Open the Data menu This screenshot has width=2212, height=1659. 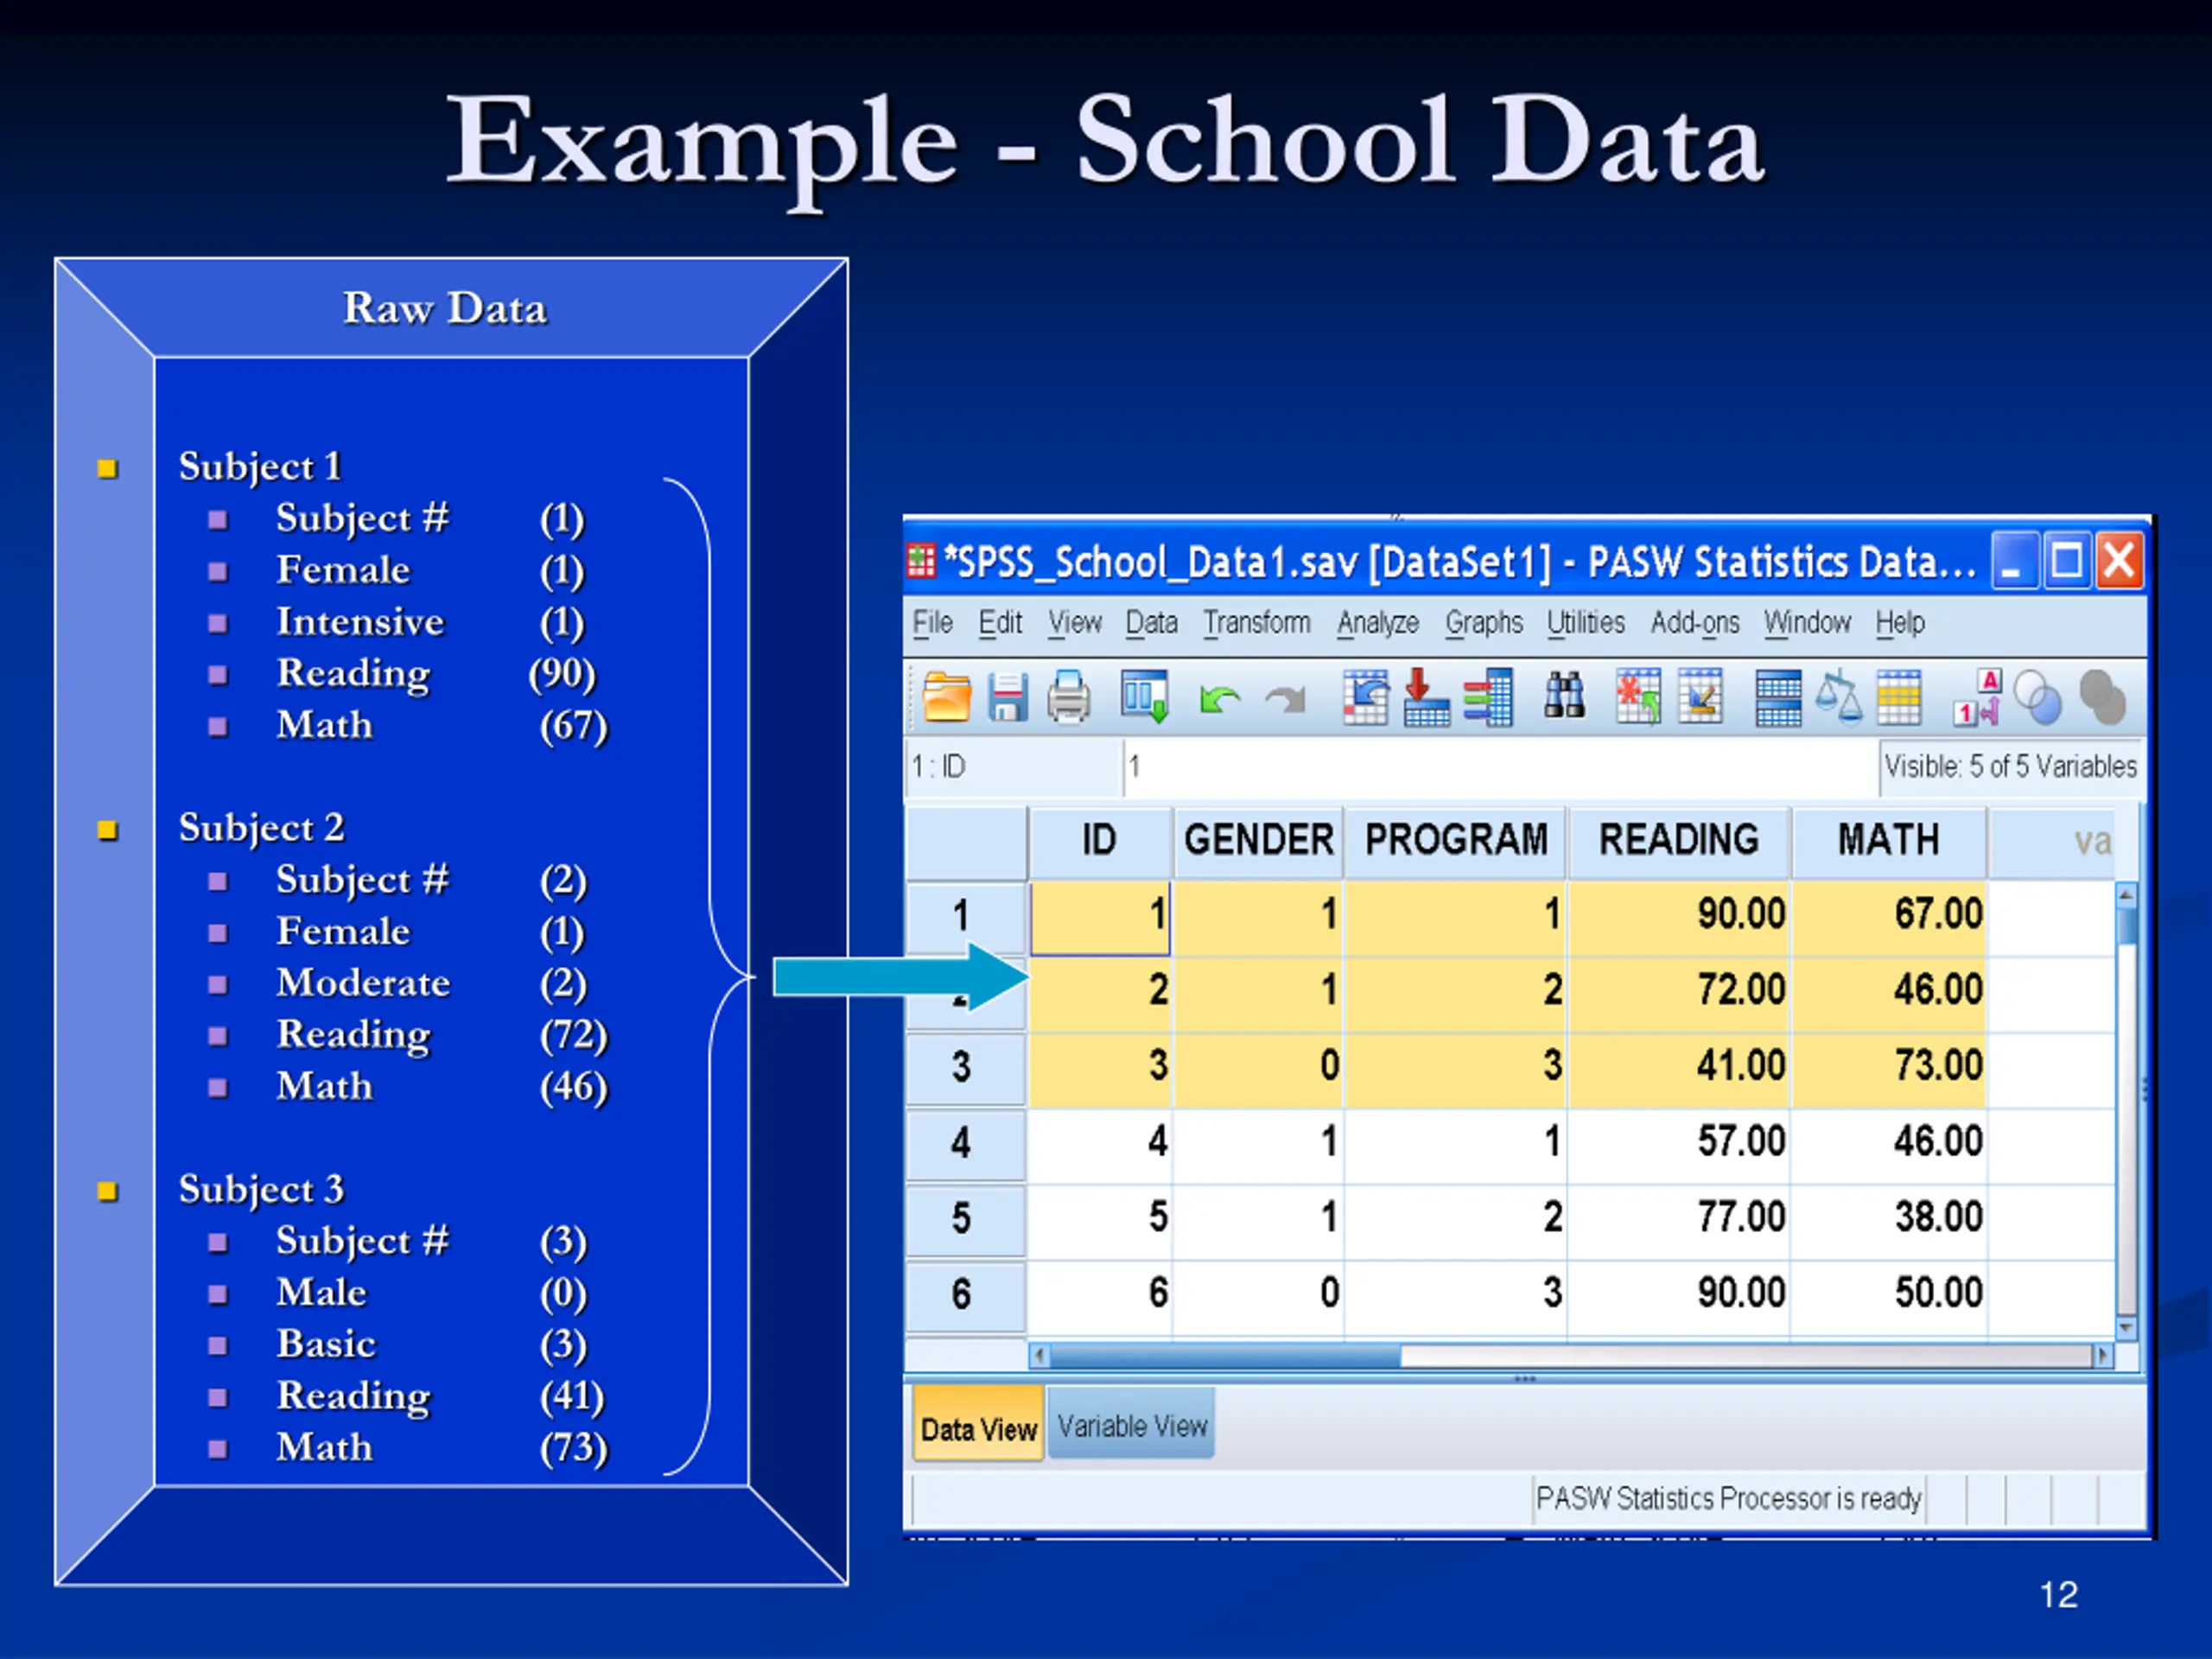point(1152,623)
